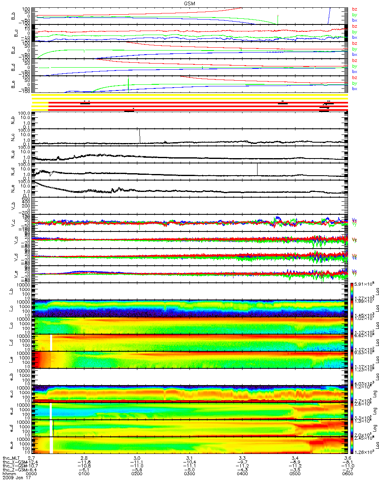Click the Z-GSM value -5.0

[190, 470]
